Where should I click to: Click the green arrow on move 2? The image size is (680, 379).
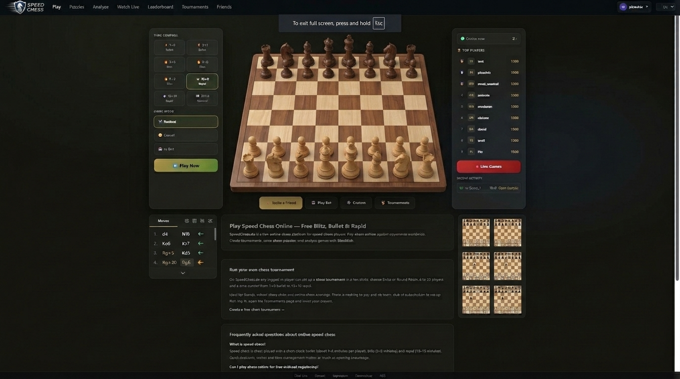coord(201,243)
